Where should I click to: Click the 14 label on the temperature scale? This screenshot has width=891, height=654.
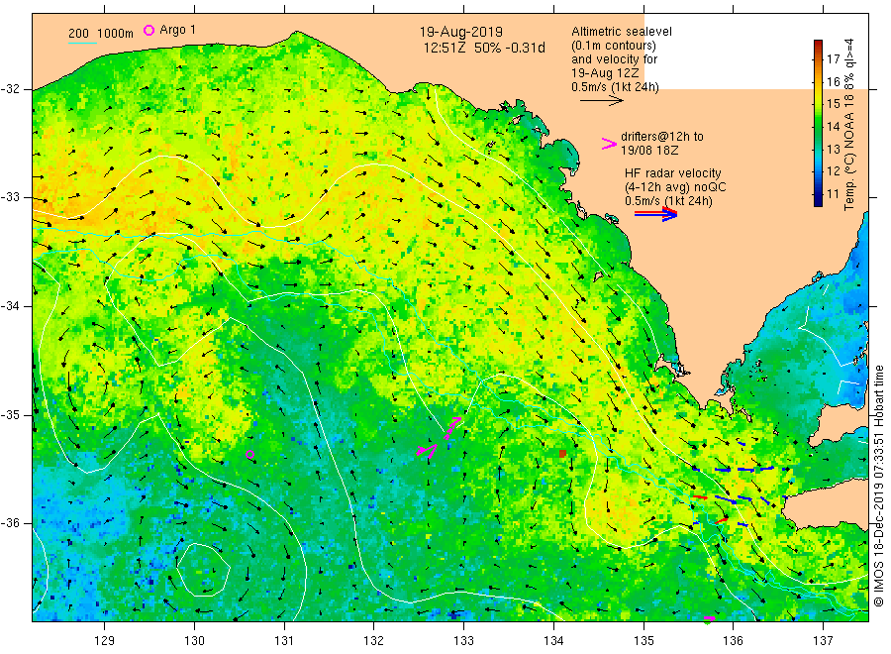click(833, 126)
